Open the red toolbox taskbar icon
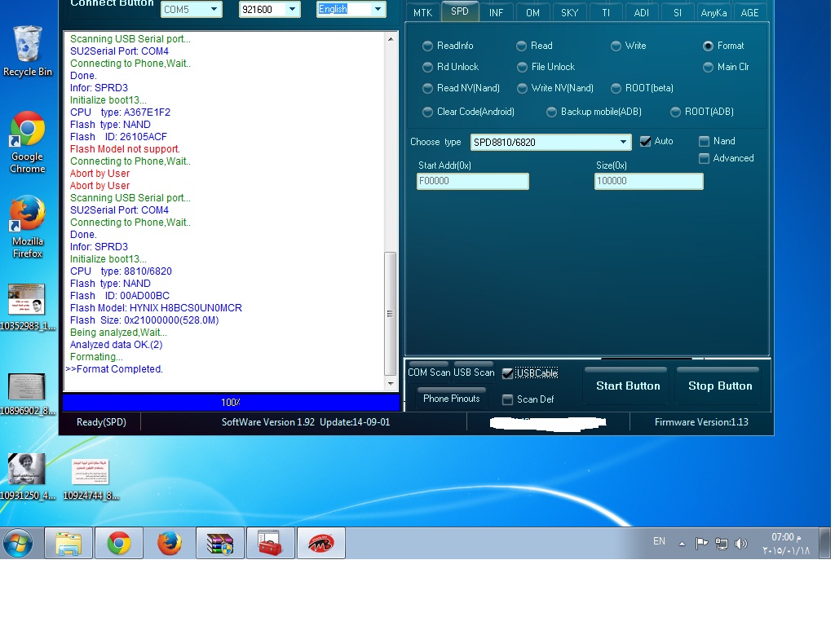The image size is (835, 626). click(270, 544)
